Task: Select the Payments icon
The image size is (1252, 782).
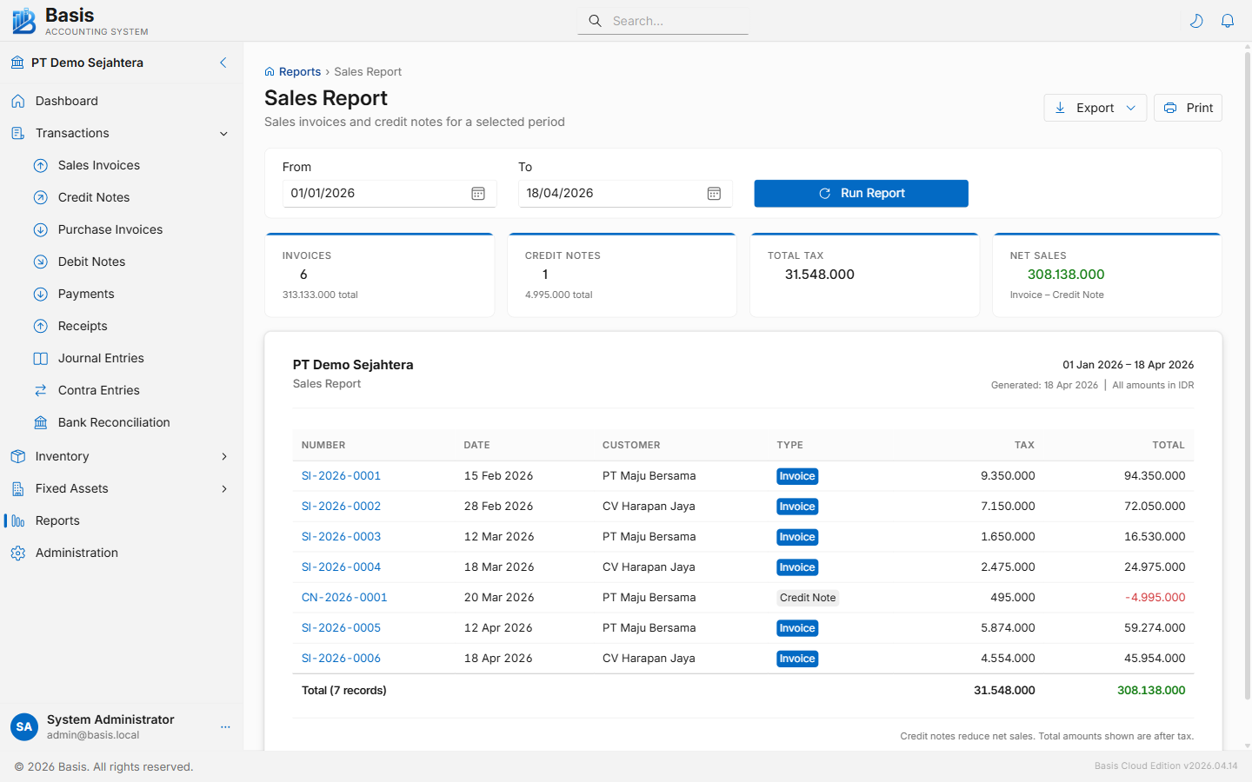Action: point(40,294)
